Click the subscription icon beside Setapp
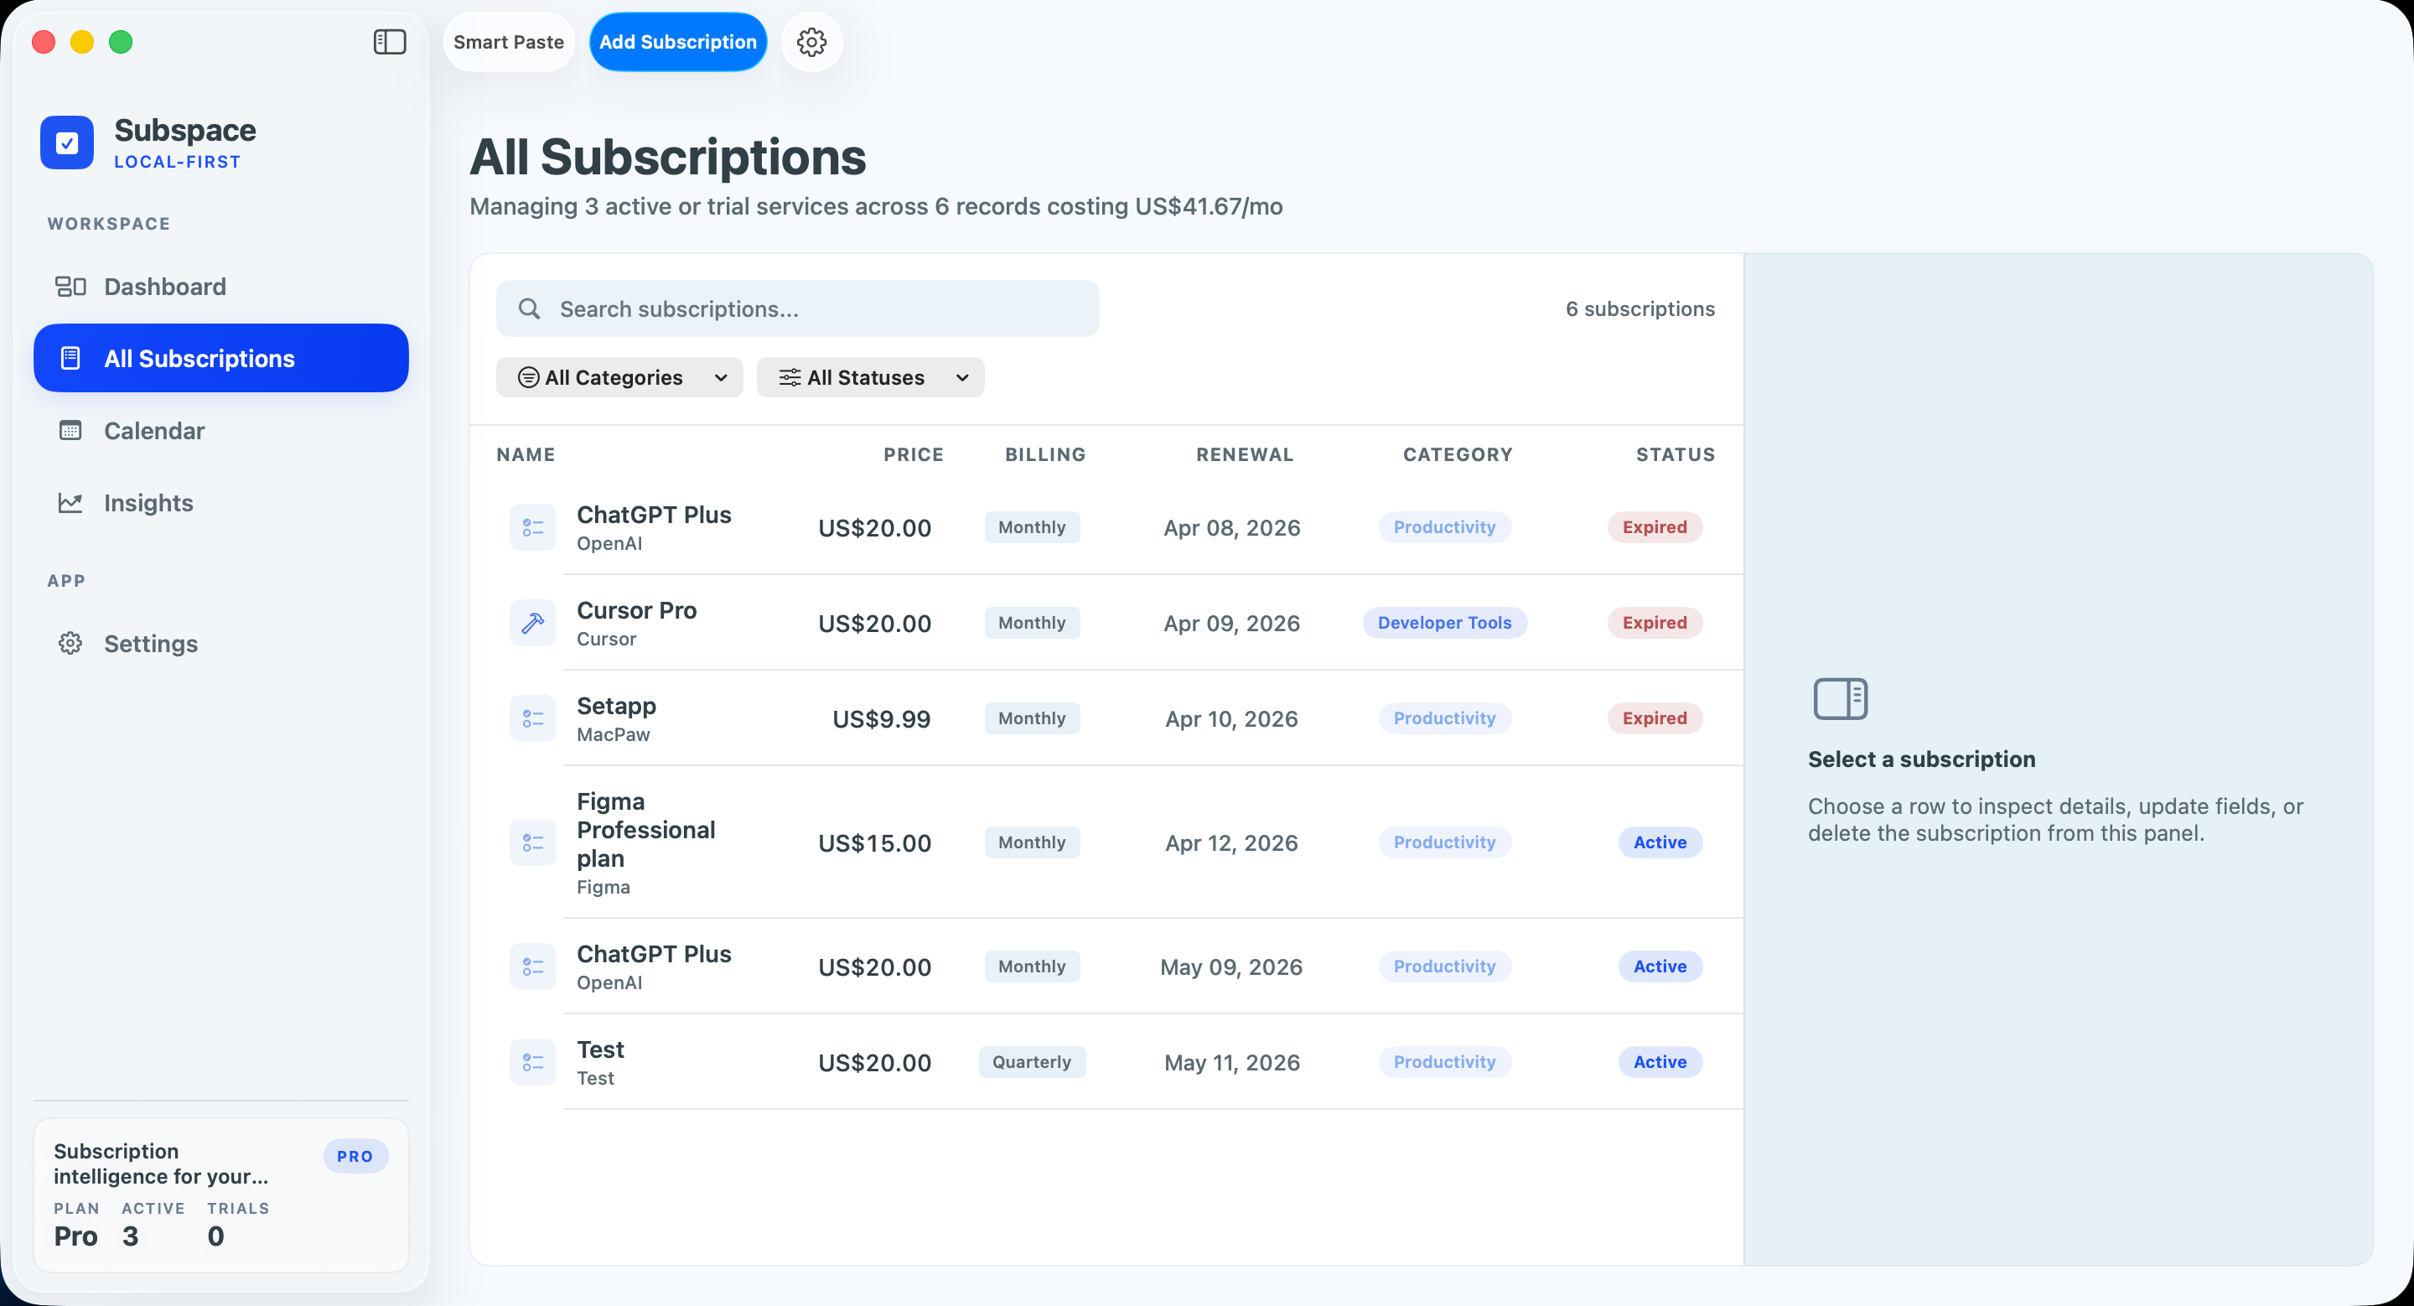2414x1306 pixels. 532,718
